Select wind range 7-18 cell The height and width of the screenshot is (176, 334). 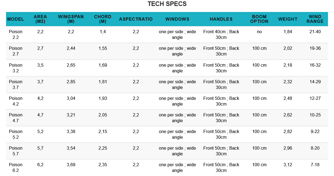coord(315,165)
